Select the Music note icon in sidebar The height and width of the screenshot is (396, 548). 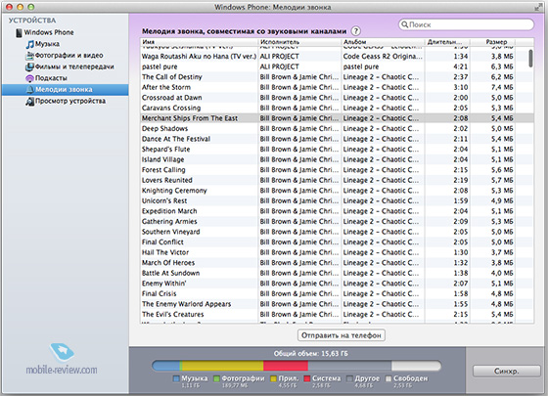(x=30, y=44)
